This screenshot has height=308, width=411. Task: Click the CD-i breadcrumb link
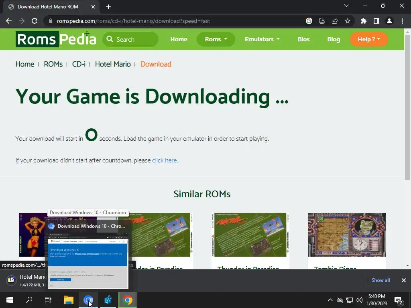[79, 64]
